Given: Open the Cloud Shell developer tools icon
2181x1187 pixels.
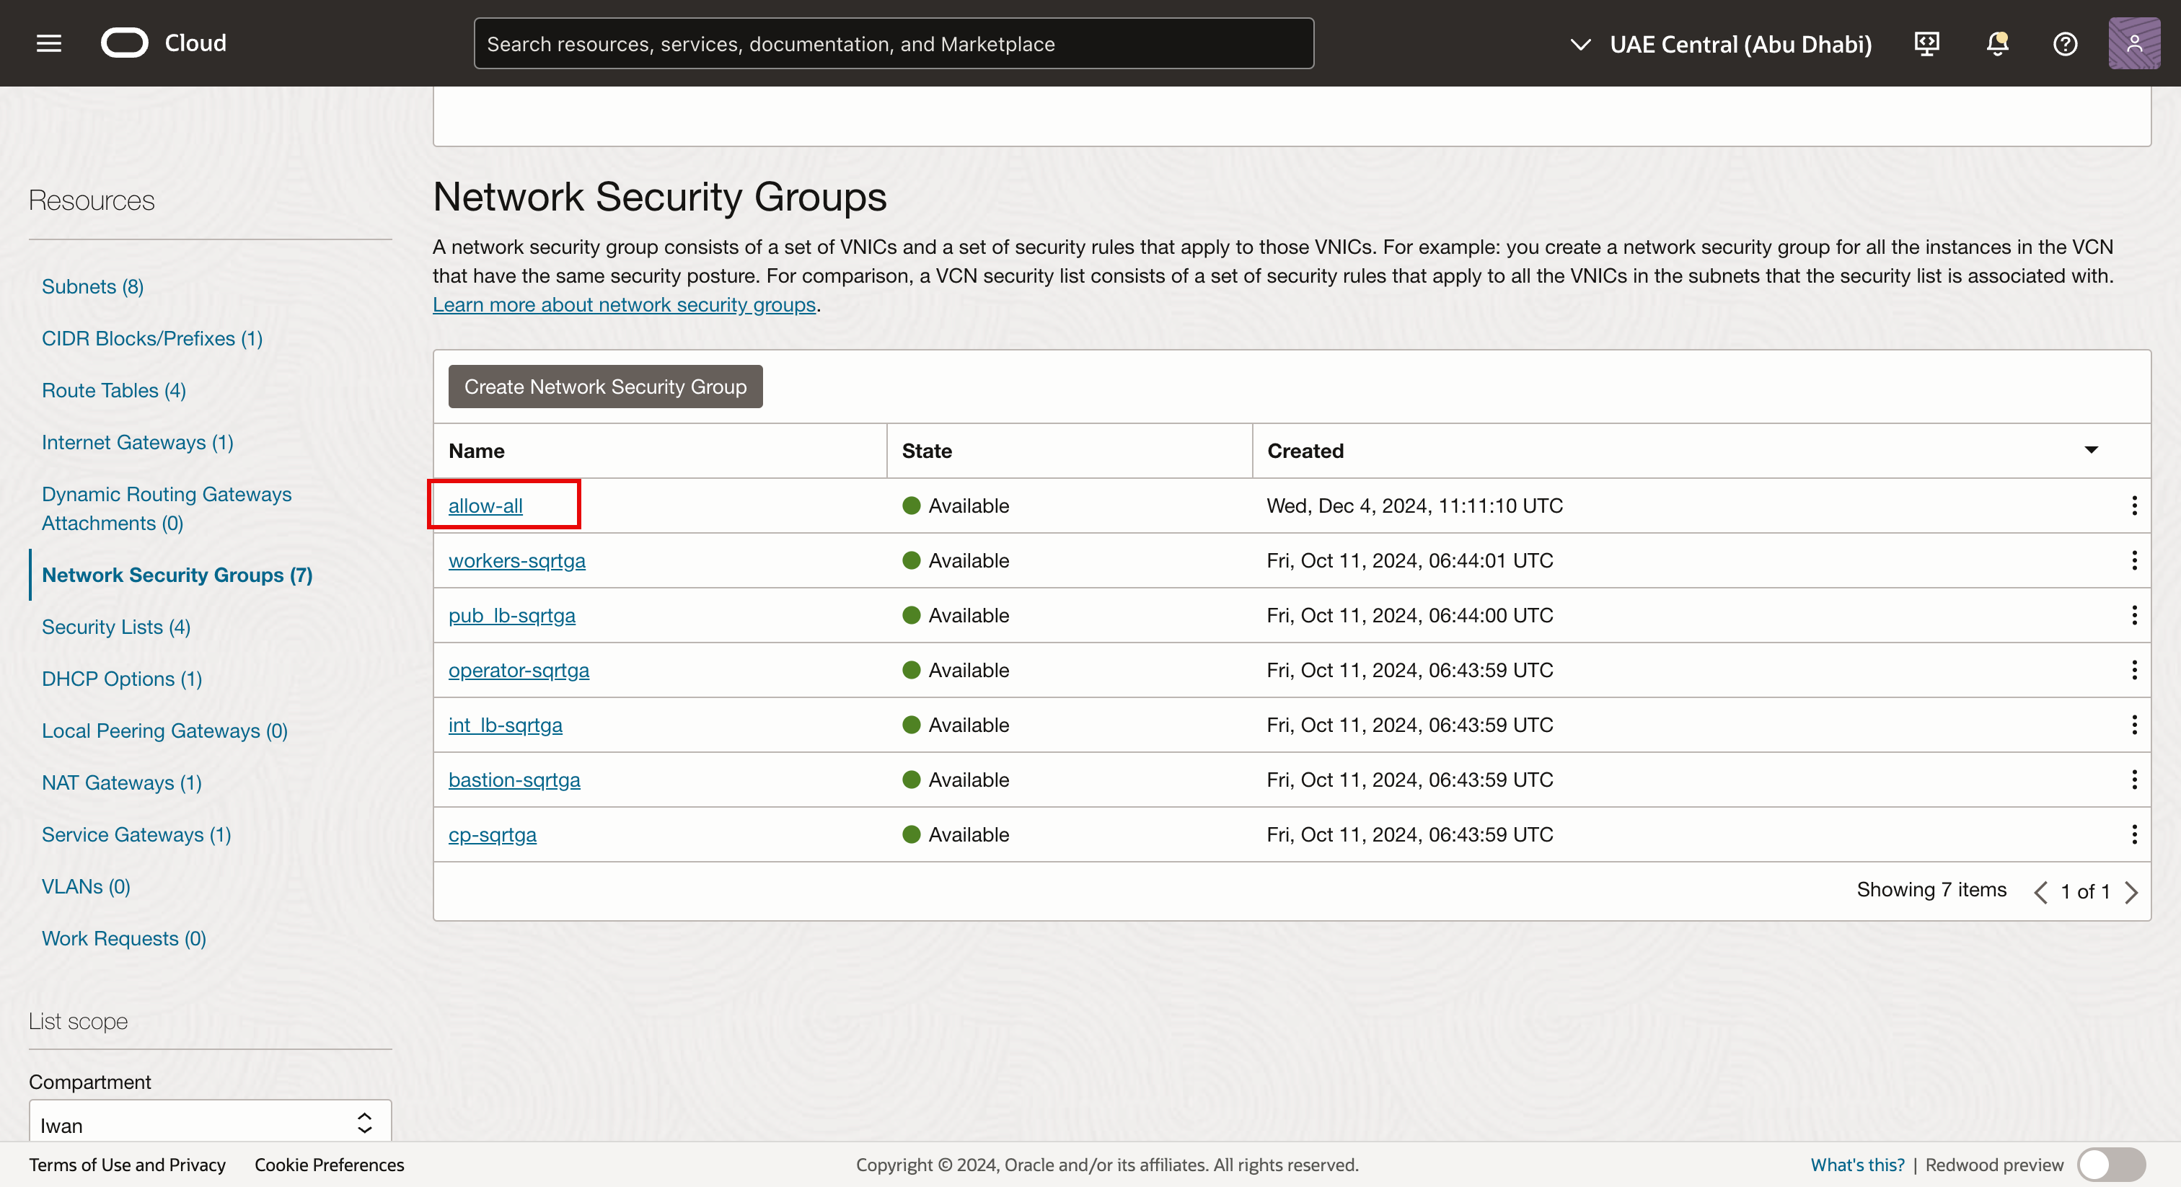Looking at the screenshot, I should pyautogui.click(x=1926, y=43).
